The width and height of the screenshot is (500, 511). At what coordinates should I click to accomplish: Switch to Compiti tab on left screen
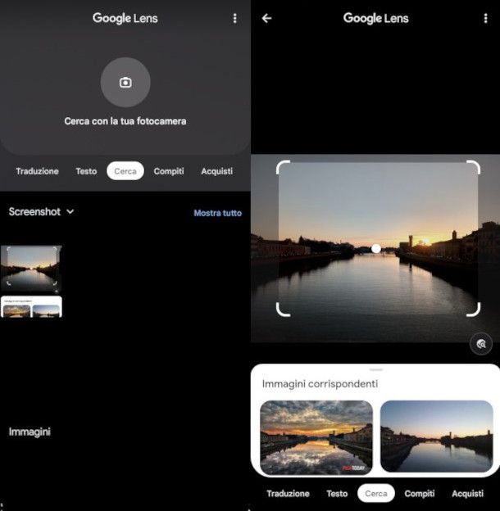[169, 171]
